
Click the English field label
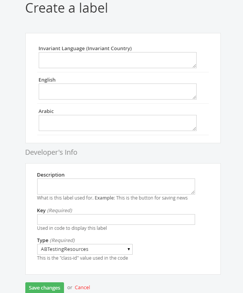(47, 80)
